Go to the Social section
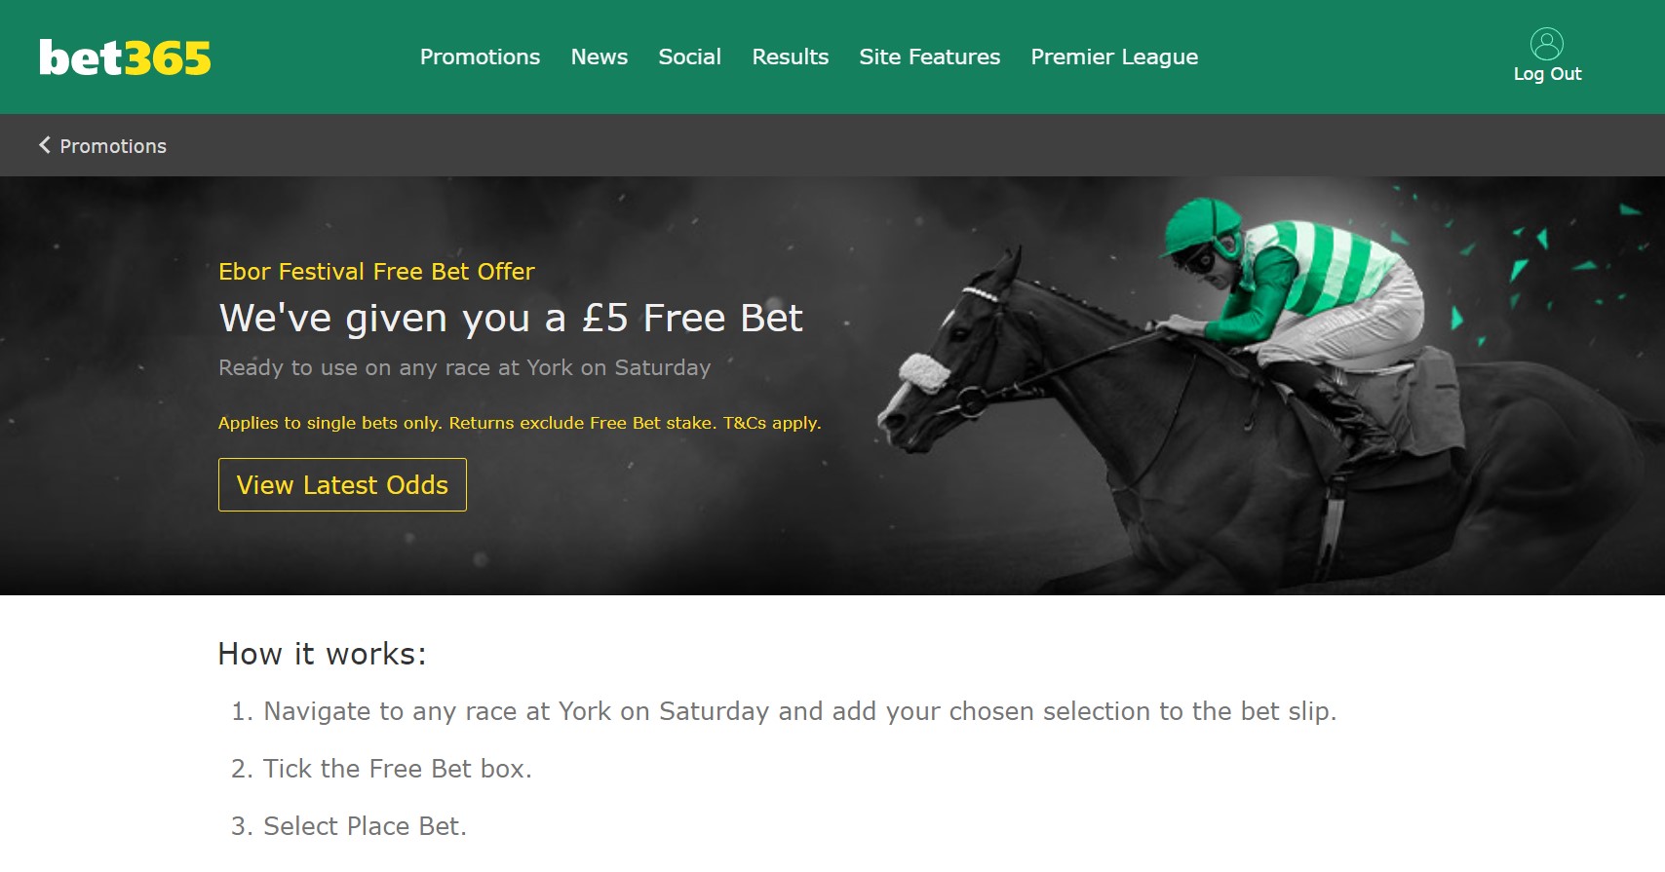 pyautogui.click(x=690, y=57)
